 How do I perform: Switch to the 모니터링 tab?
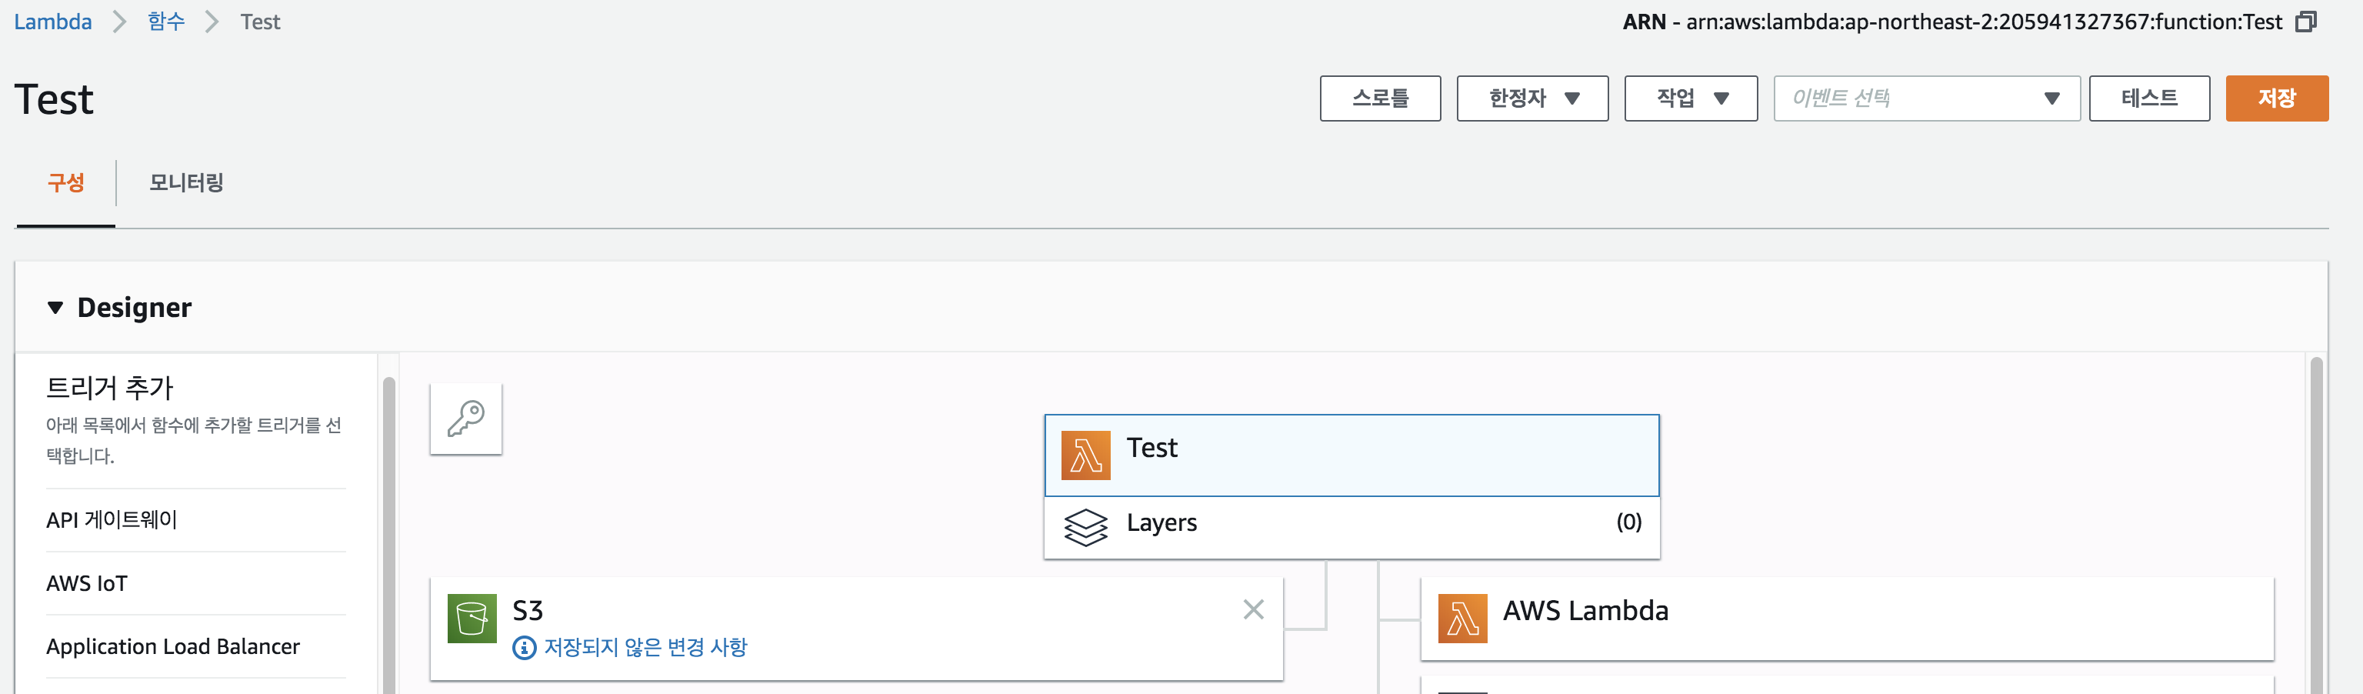coord(186,182)
